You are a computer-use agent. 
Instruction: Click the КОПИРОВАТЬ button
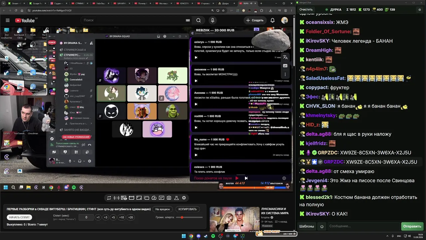[x=187, y=209]
